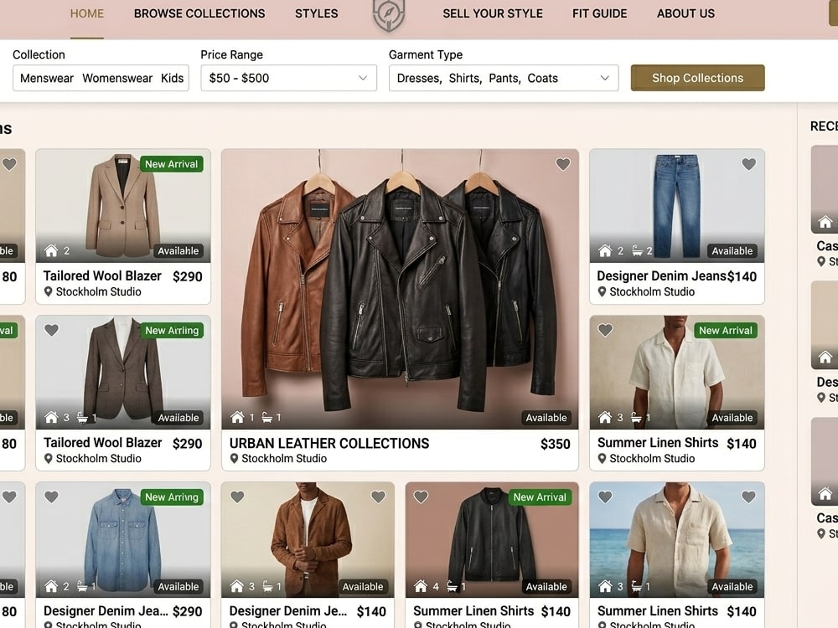Click home icon on second Tailored Wool Blazer

click(51, 417)
